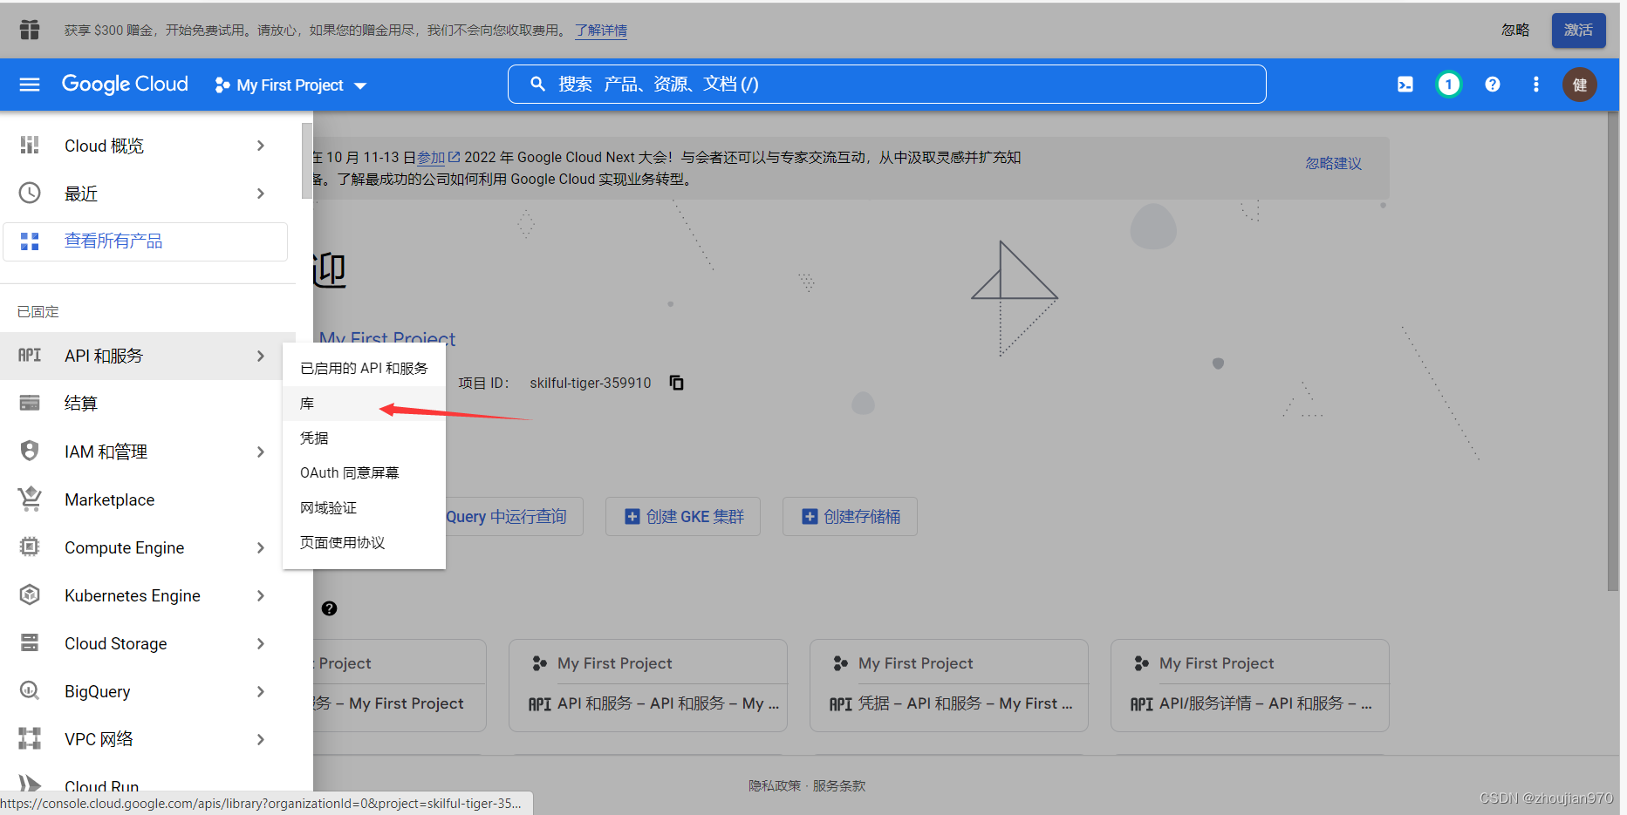1627x815 pixels.
Task: Expand the IAM 和管理 submenu arrow
Action: coord(261,452)
